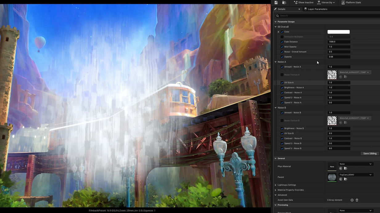380x213 pixels.
Task: Click the Save asset floppy disk icon
Action: click(276, 2)
